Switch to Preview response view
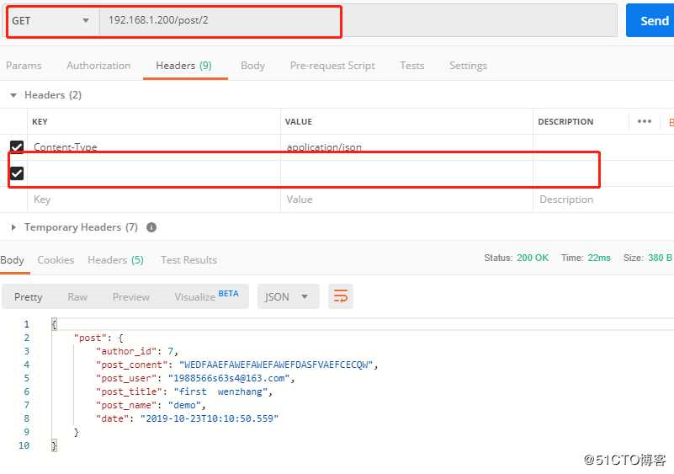 (x=131, y=297)
